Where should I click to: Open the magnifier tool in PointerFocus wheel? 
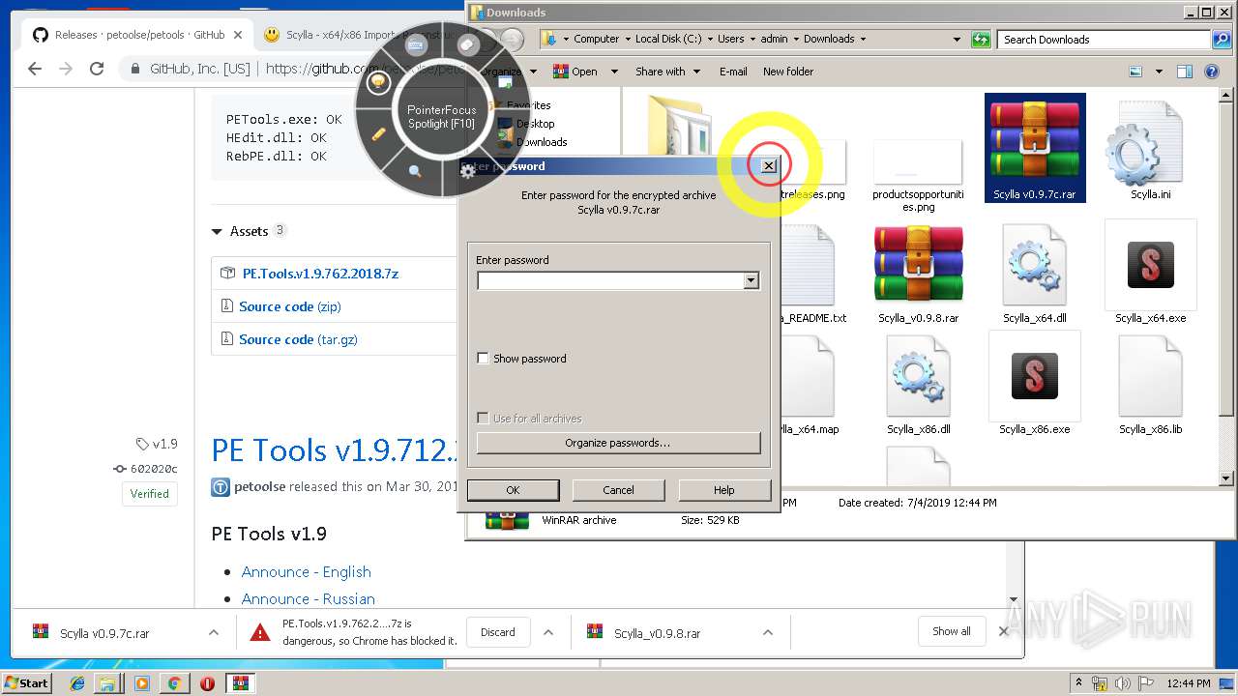tap(415, 171)
